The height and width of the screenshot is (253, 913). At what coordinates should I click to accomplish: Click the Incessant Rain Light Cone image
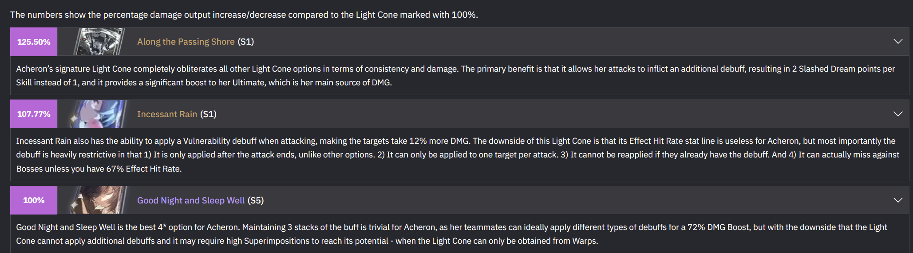[x=99, y=114]
